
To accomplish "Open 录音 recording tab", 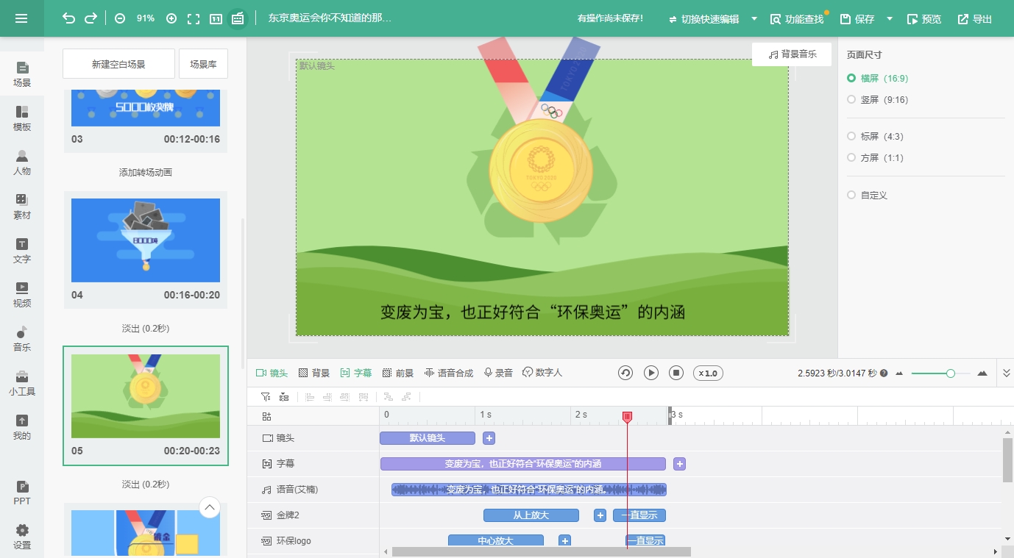I will [x=498, y=373].
